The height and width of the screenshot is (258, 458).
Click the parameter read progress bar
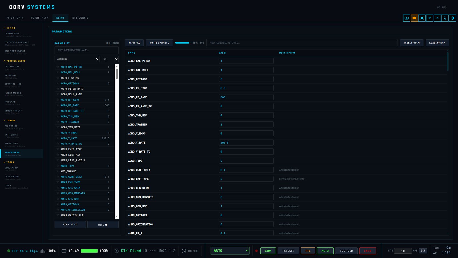coord(182,43)
